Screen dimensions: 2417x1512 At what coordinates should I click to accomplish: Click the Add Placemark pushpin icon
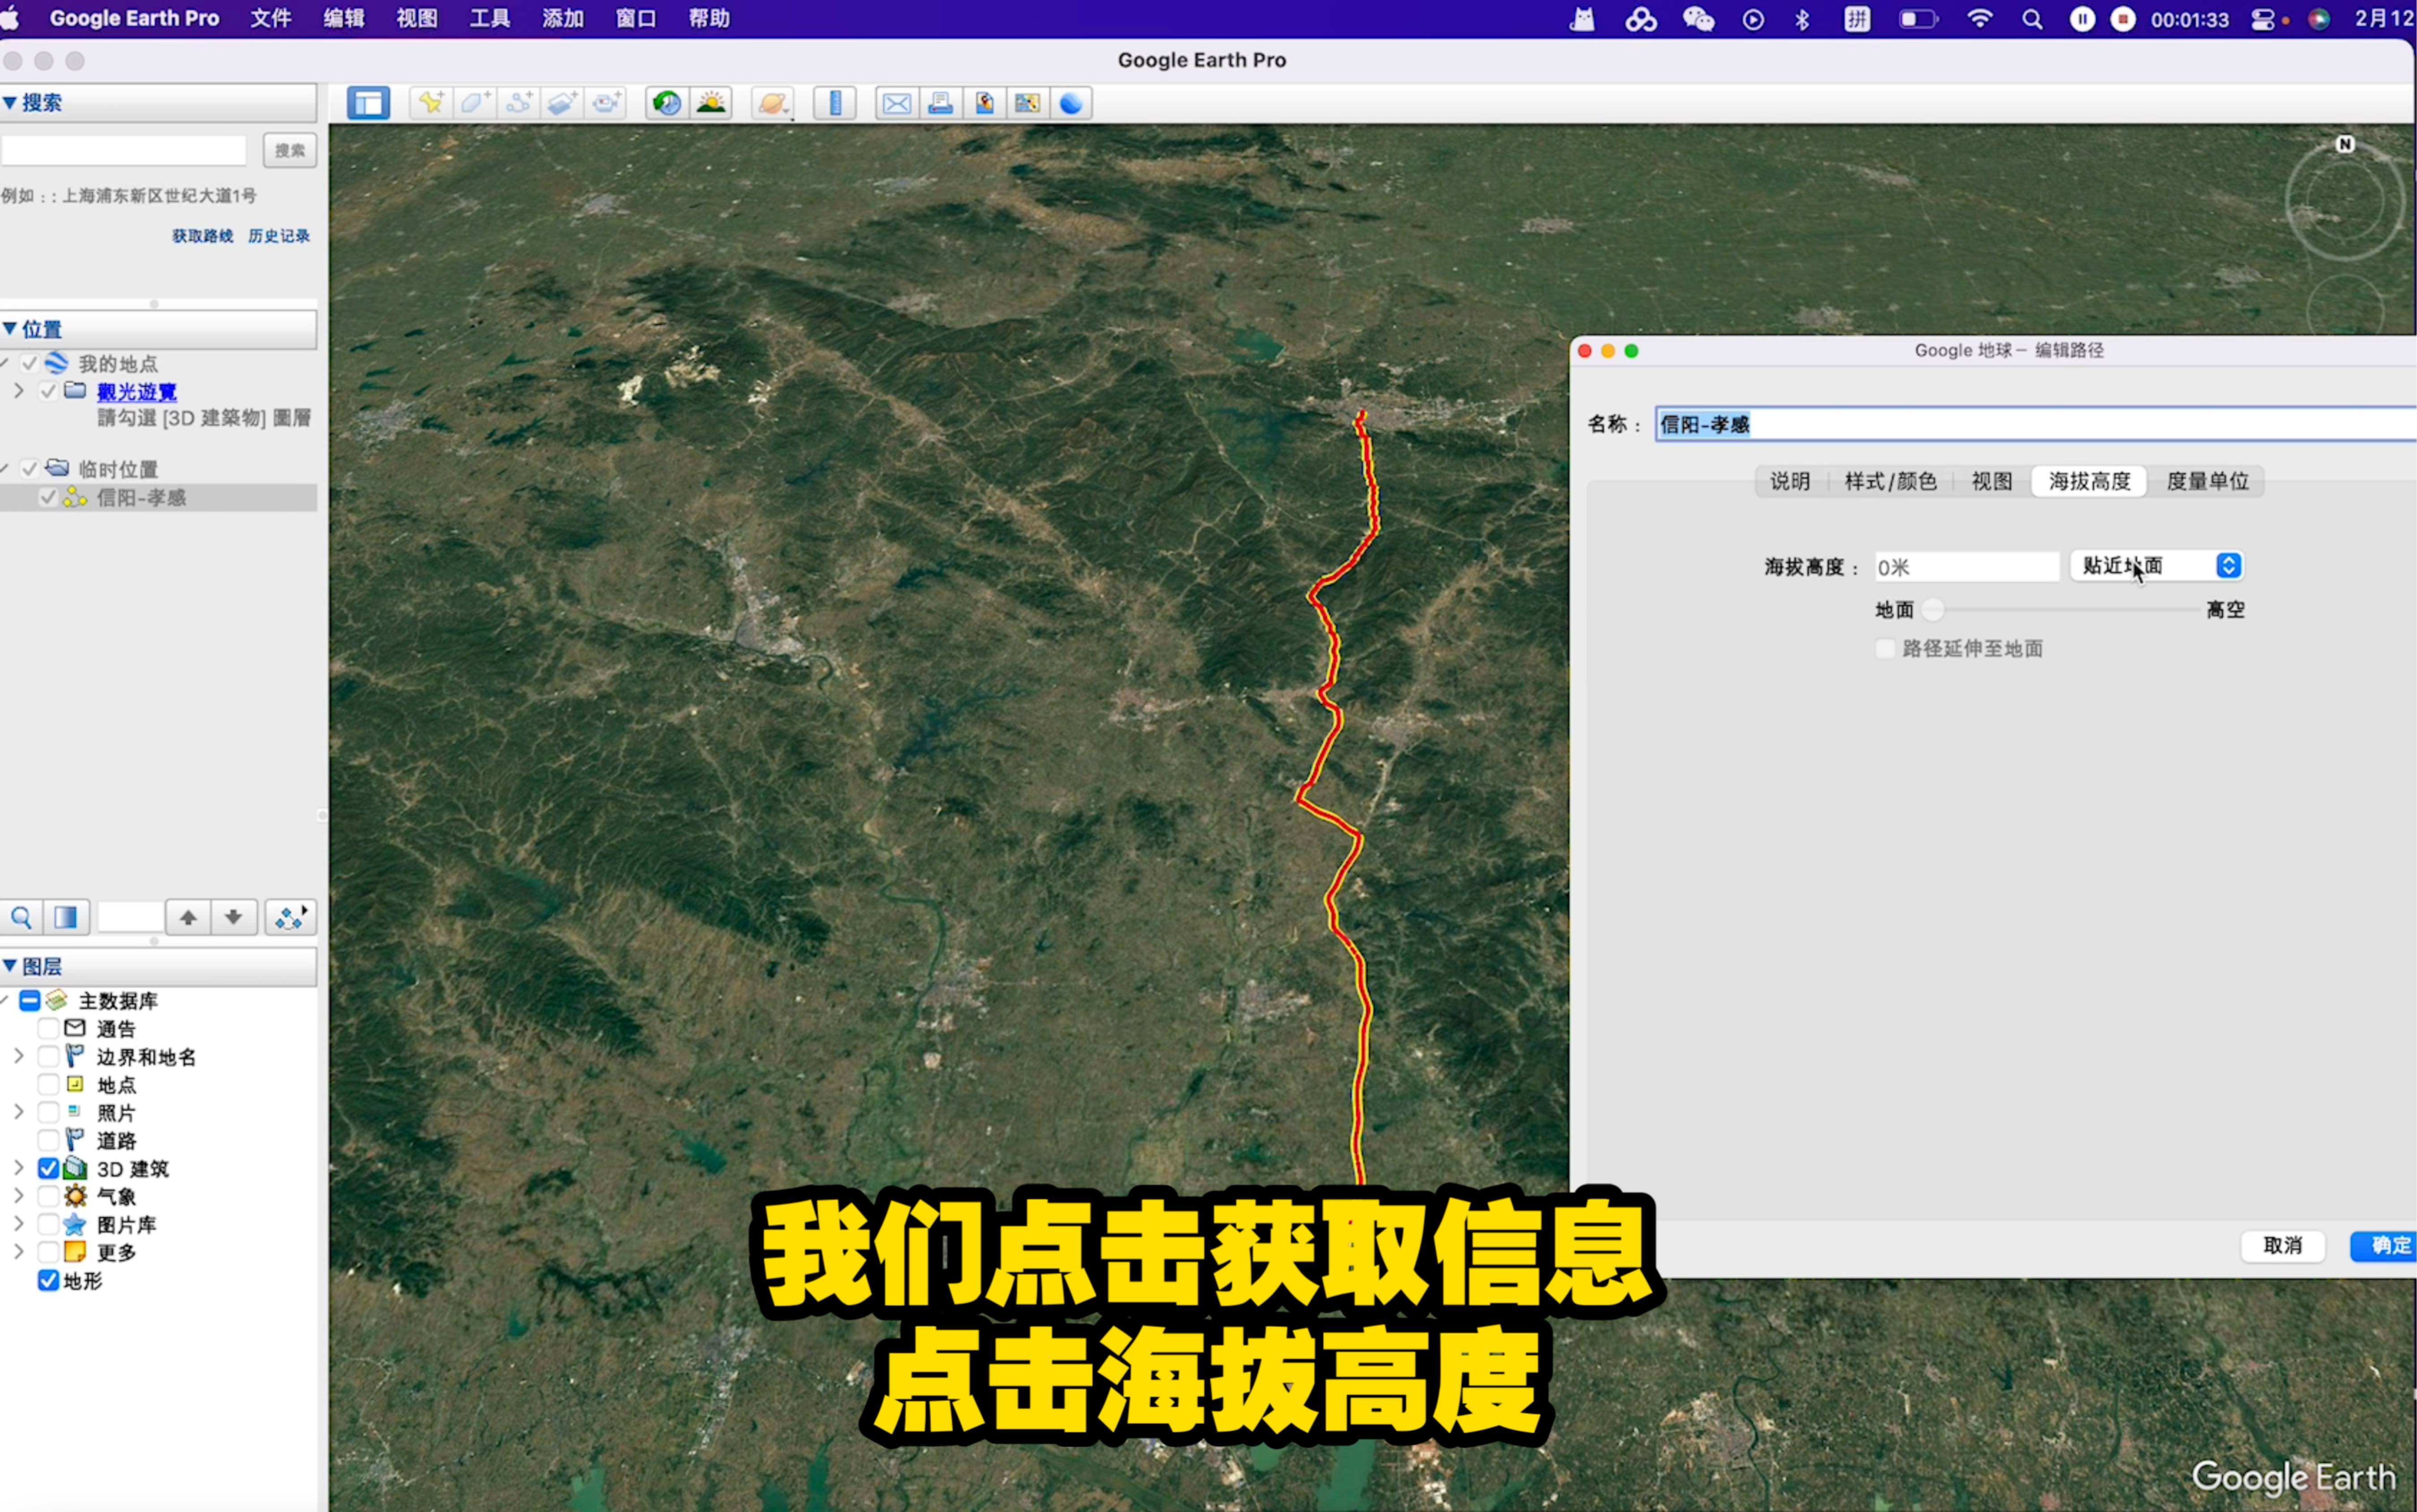pyautogui.click(x=431, y=103)
